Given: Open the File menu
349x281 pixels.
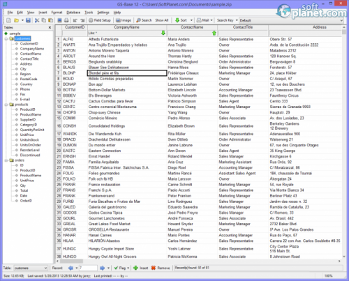Looking at the screenshot, I should (x=10, y=13).
